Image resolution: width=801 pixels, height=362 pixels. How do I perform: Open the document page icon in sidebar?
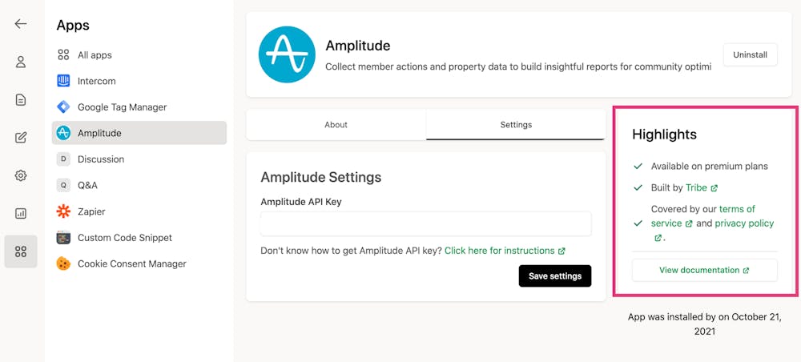click(21, 100)
